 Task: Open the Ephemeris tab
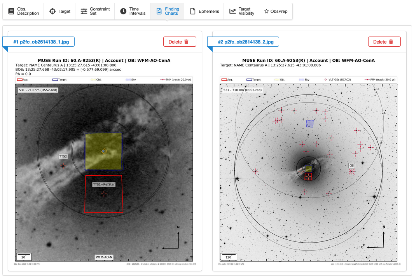204,11
